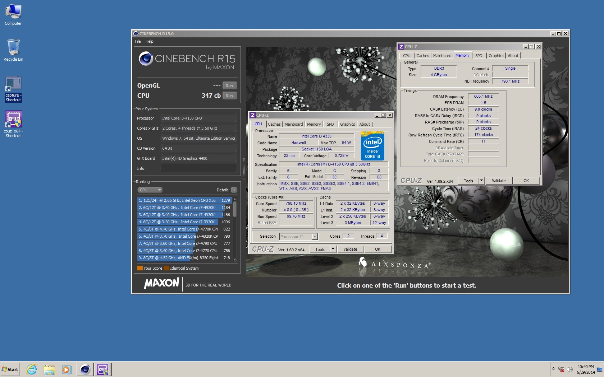
Task: Click the CPU-Z title bar icon of Memory window
Action: 401,47
